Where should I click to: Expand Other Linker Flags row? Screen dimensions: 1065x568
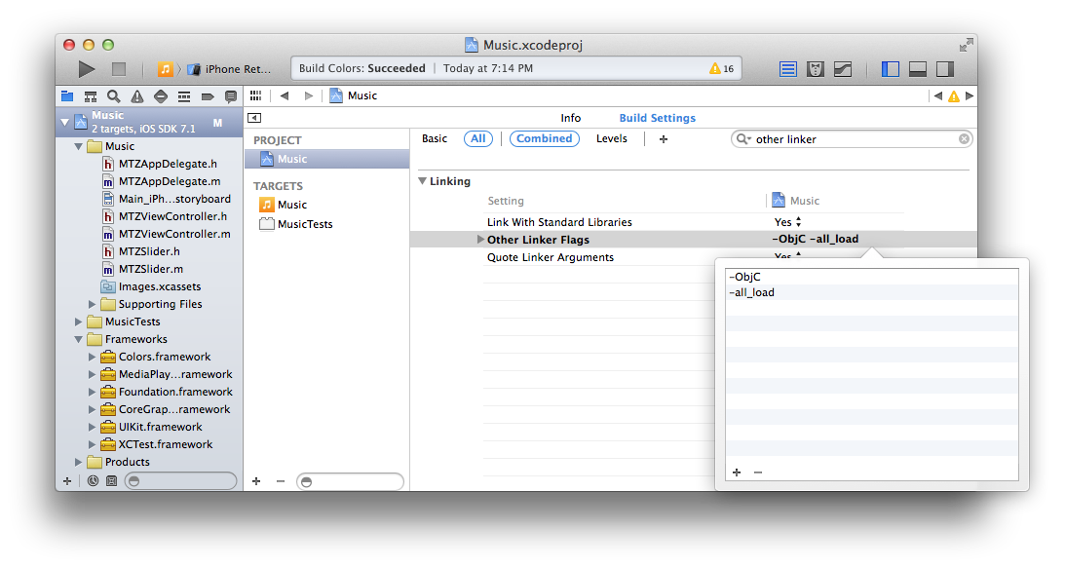[x=480, y=239]
